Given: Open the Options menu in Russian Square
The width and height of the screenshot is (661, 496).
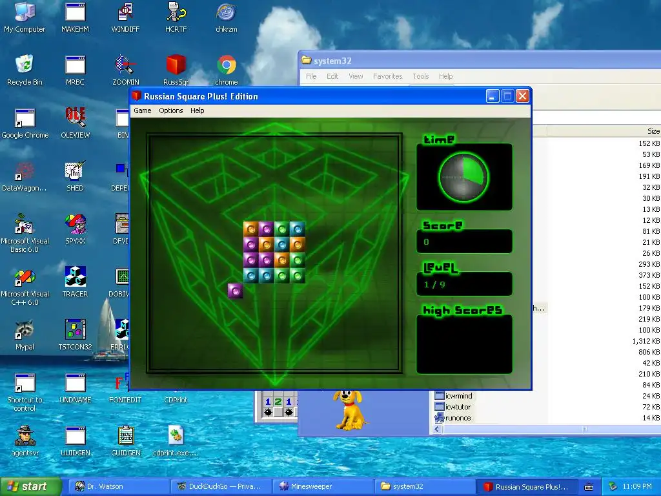Looking at the screenshot, I should click(170, 110).
